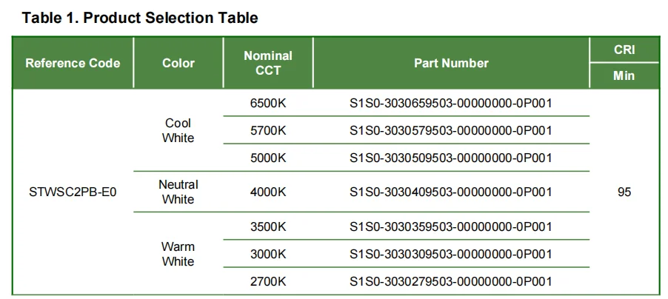668x299 pixels.
Task: Click part number S1S0-3030509503-00000000-0P001
Action: [x=451, y=158]
